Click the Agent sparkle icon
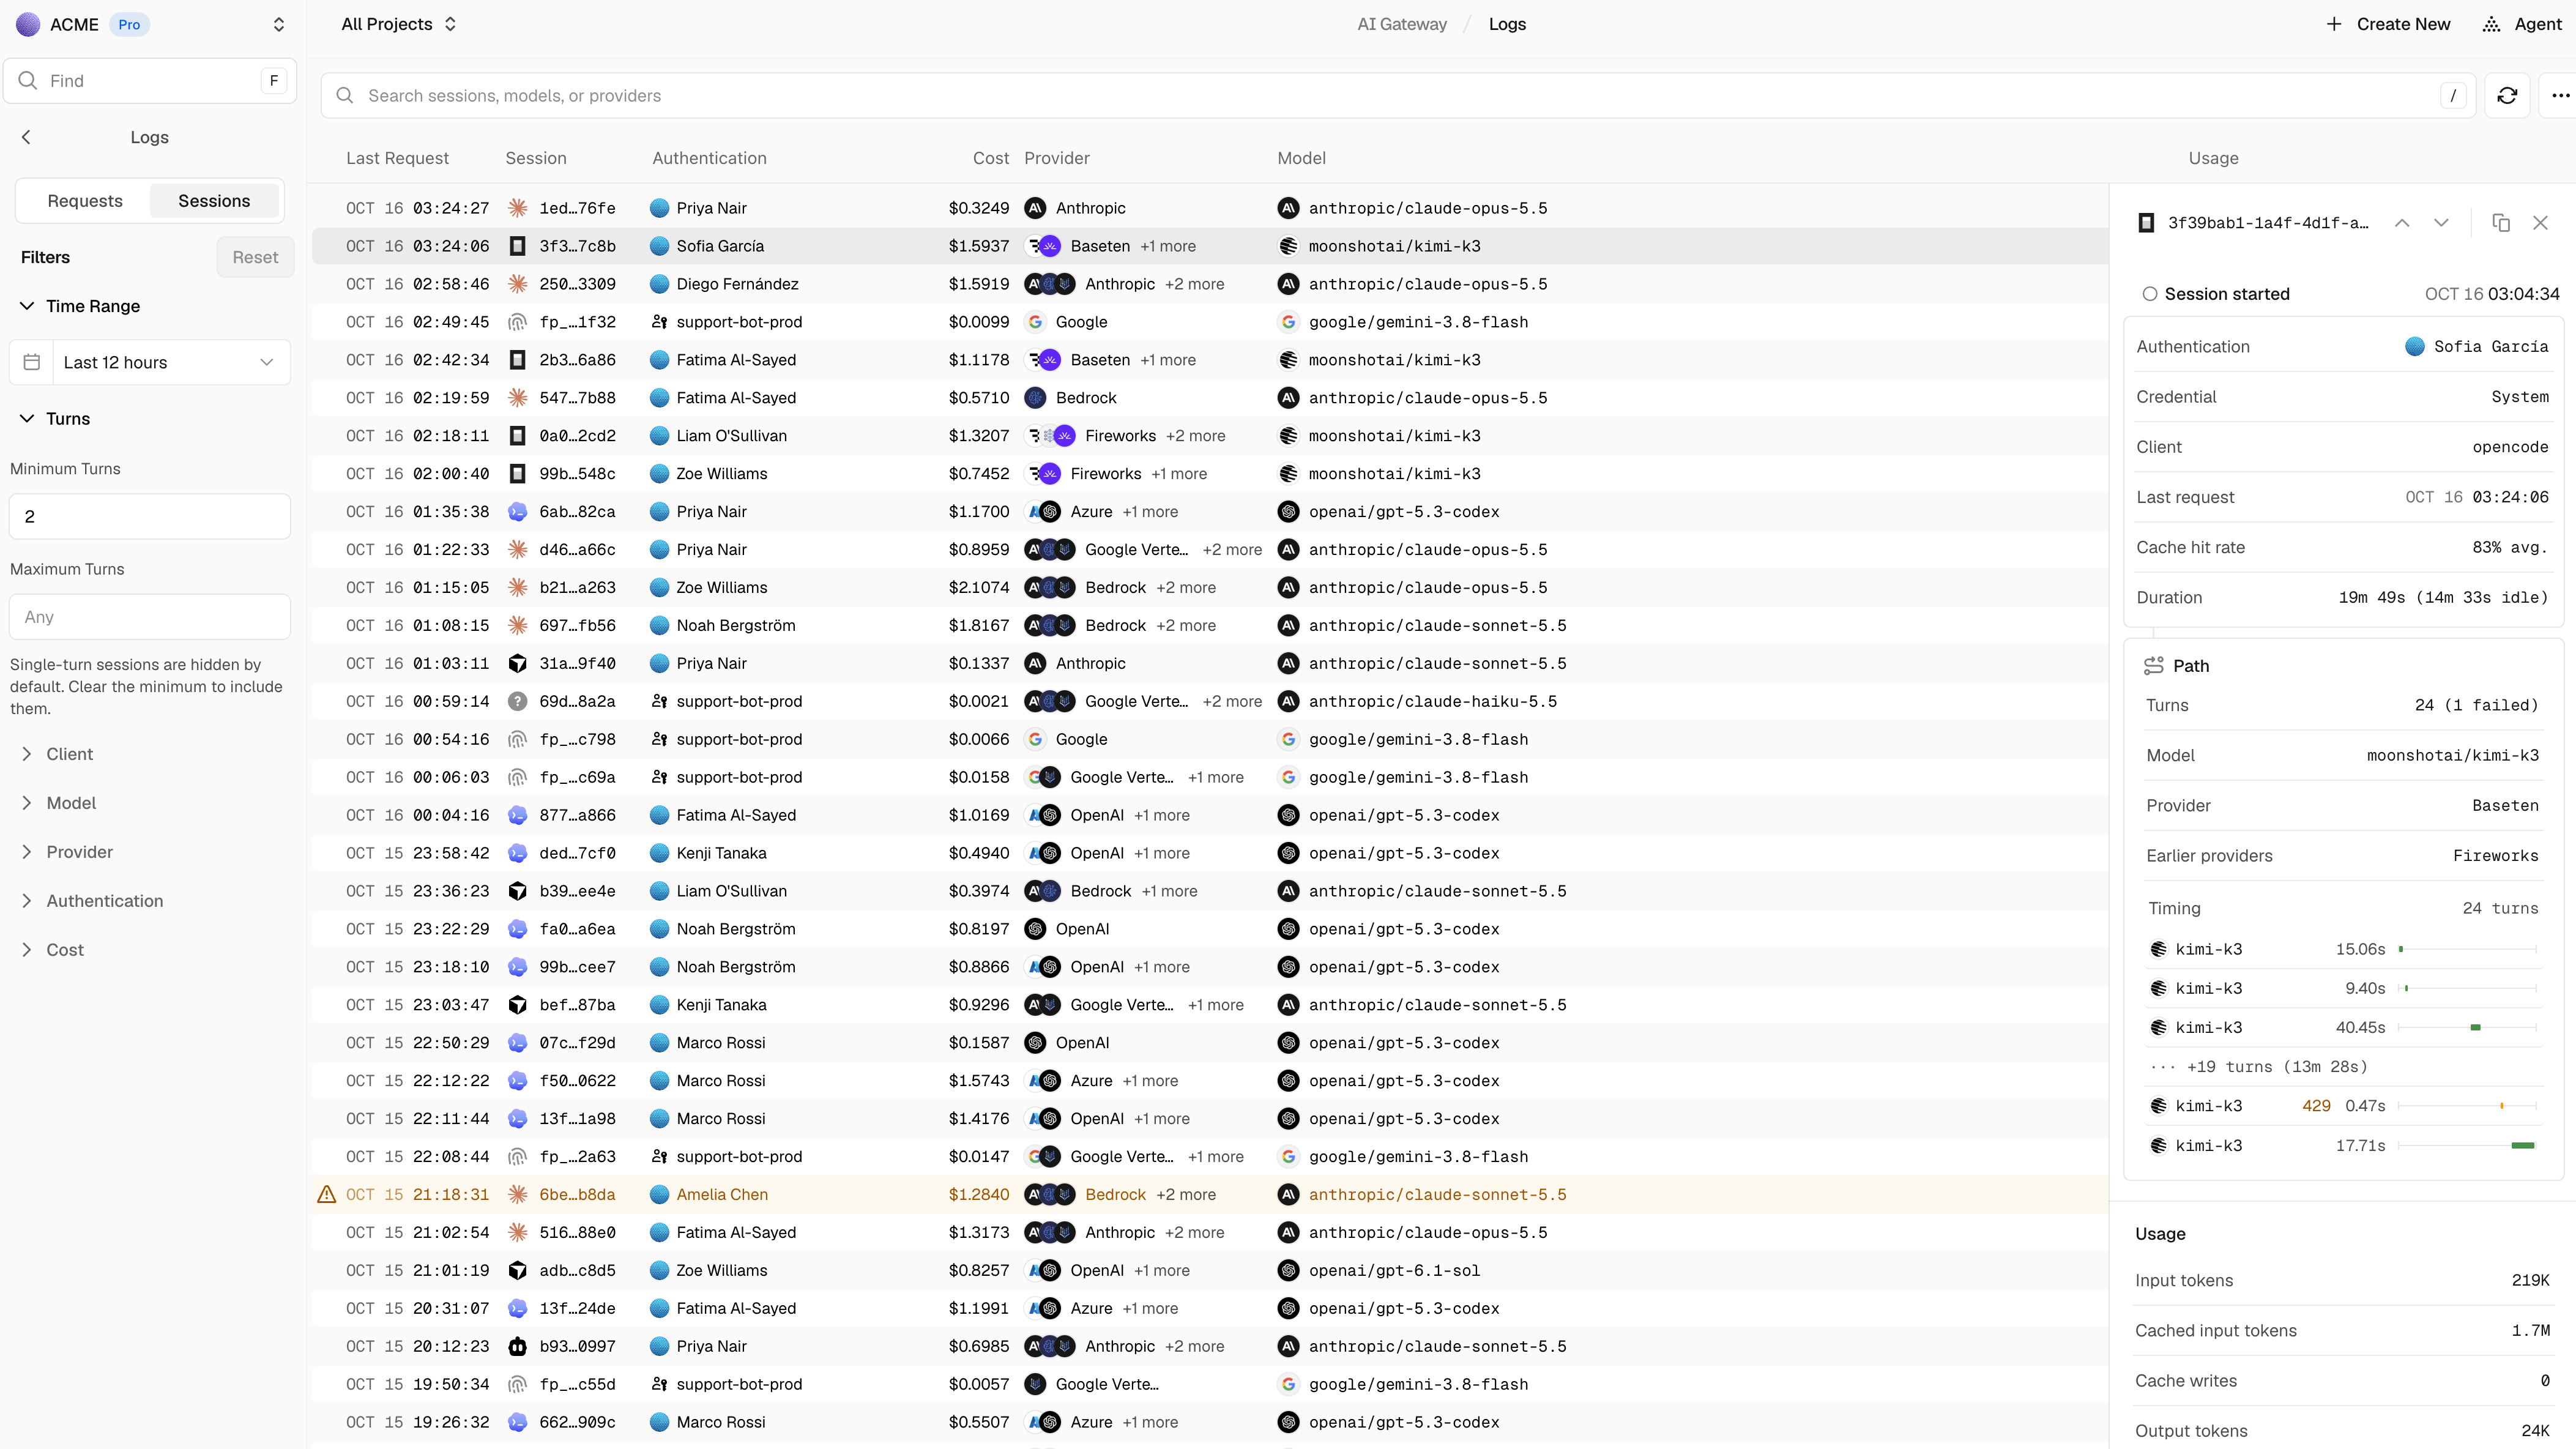This screenshot has width=2576, height=1449. pyautogui.click(x=2491, y=24)
